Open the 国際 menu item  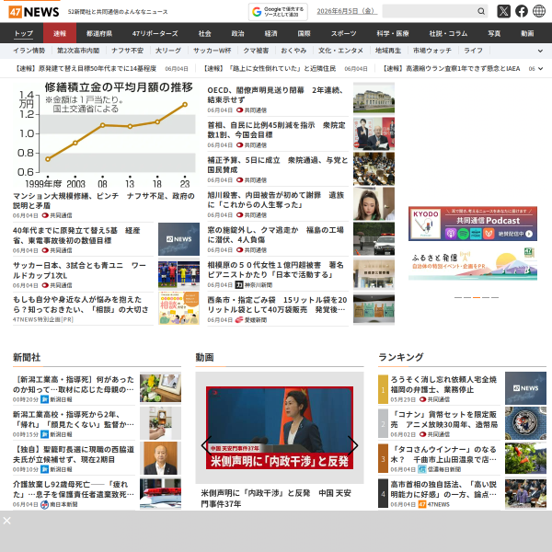pyautogui.click(x=304, y=33)
